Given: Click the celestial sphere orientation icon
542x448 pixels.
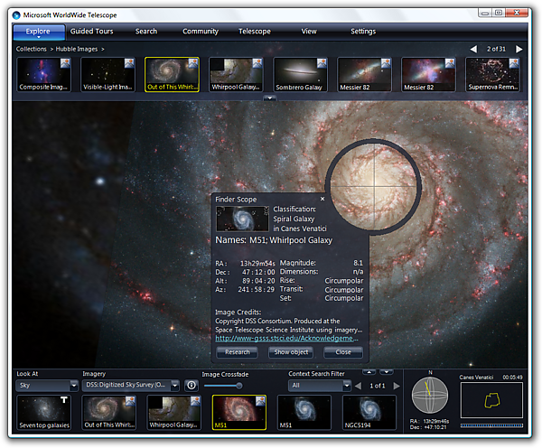Looking at the screenshot, I should pos(430,395).
